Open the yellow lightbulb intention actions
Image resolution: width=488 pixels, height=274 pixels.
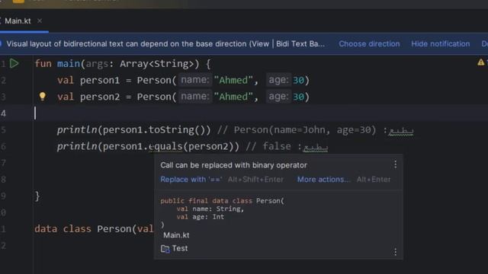pyautogui.click(x=43, y=97)
